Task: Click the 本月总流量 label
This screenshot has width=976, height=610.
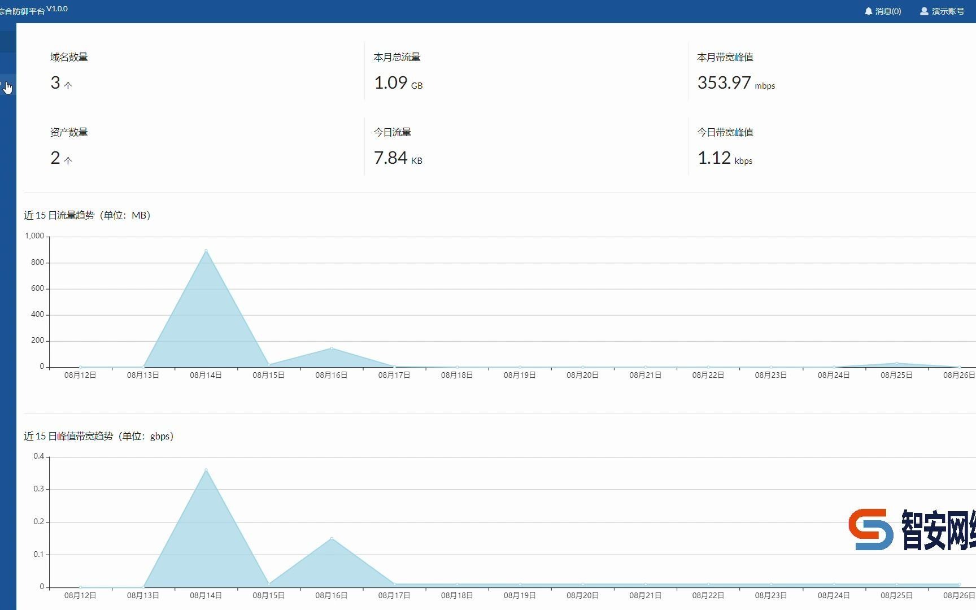Action: (x=397, y=57)
